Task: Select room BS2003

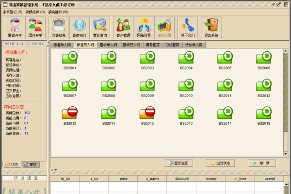Action: (147, 61)
